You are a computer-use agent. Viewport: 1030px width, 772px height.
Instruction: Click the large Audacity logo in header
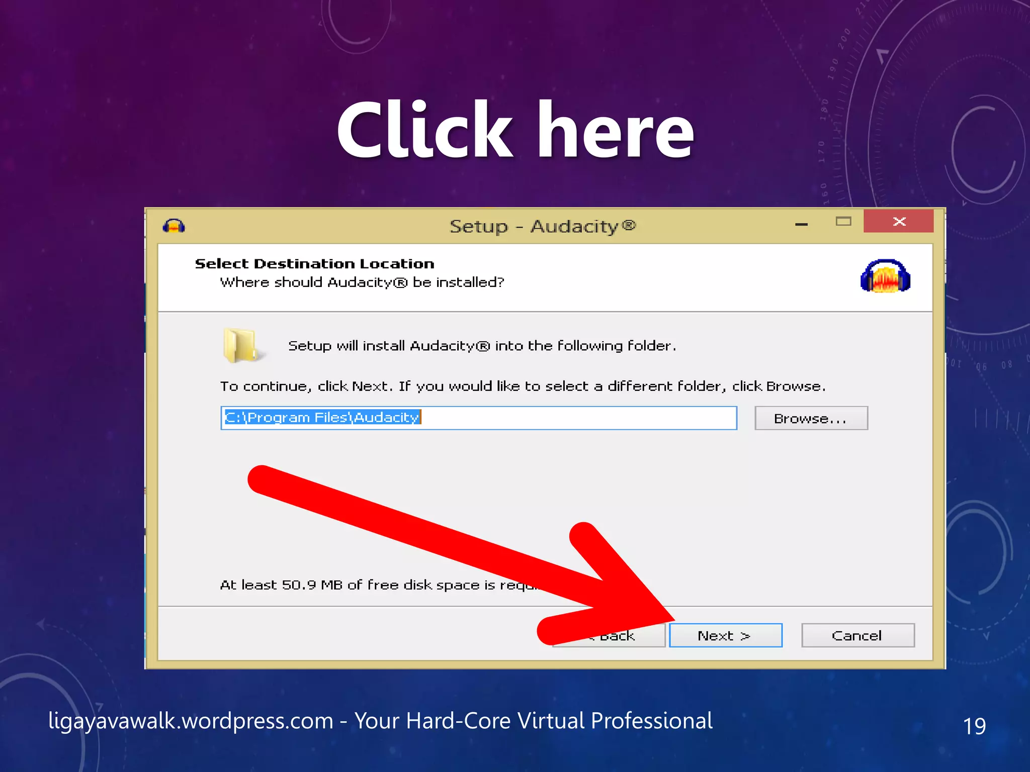(885, 276)
